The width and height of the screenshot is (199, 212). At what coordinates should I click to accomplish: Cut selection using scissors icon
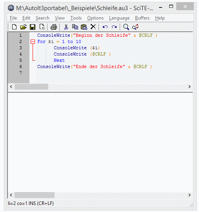(66, 27)
